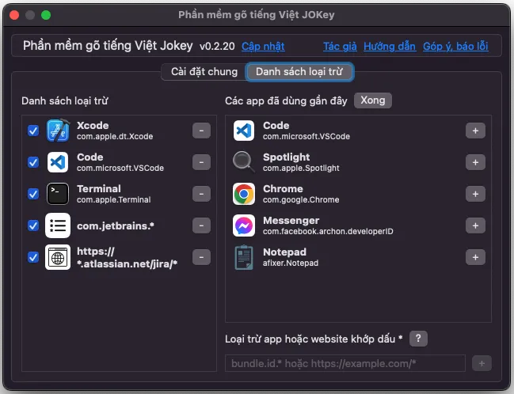Toggle the atlassian.net/jira checkbox

coord(33,257)
